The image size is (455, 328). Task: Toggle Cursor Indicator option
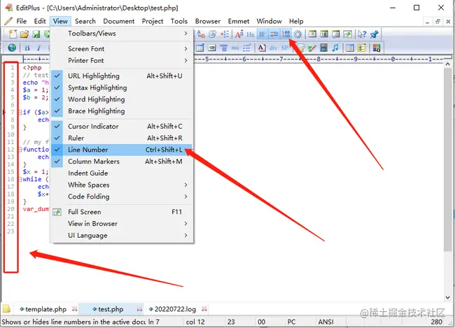tap(121, 127)
